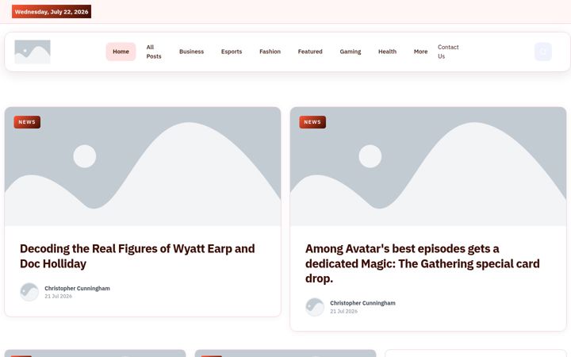Click Christopher Cunningham under Wyatt Earp article
The height and width of the screenshot is (357, 571).
click(77, 288)
